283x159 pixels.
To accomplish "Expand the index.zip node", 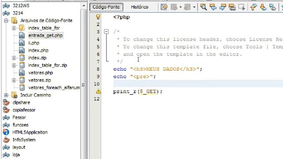I will pyautogui.click(x=14, y=58).
